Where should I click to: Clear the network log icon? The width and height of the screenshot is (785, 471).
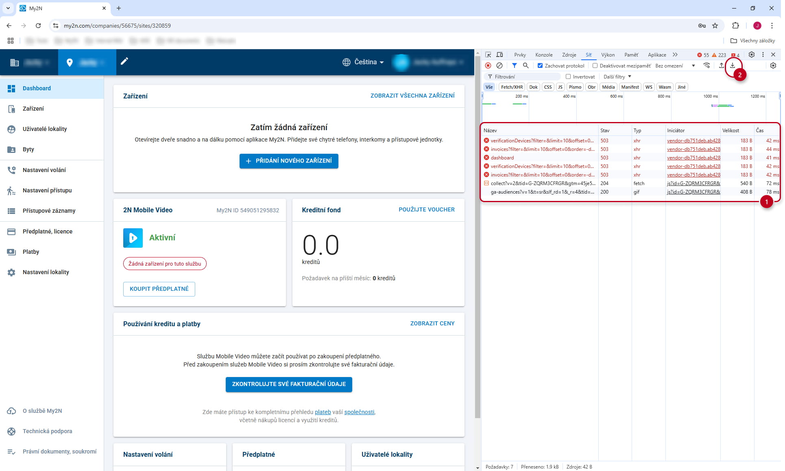pos(499,65)
